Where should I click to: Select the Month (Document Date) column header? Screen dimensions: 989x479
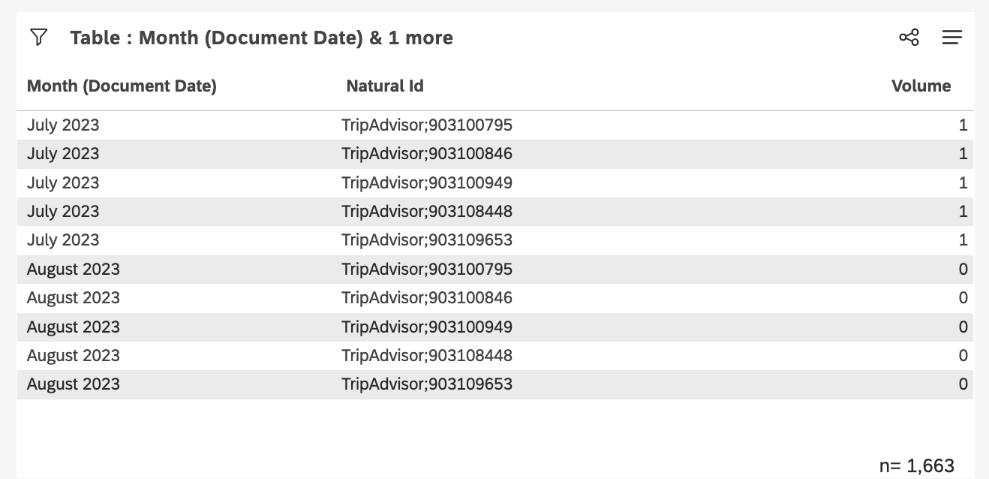tap(122, 86)
